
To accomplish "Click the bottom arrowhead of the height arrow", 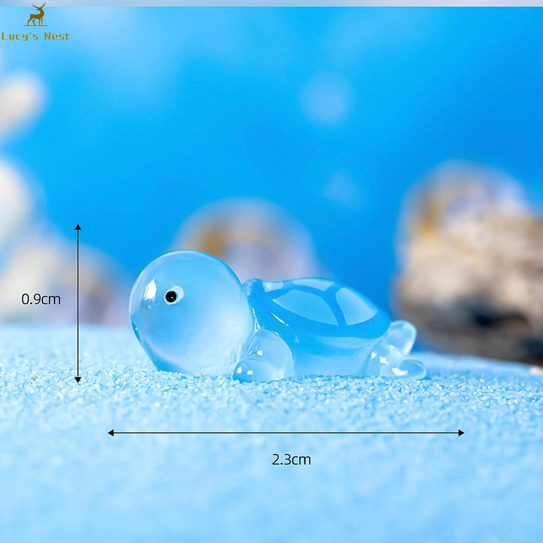I will tap(78, 379).
